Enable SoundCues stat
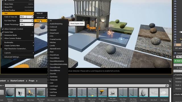The image size is (182, 102). pyautogui.click(x=49, y=55)
